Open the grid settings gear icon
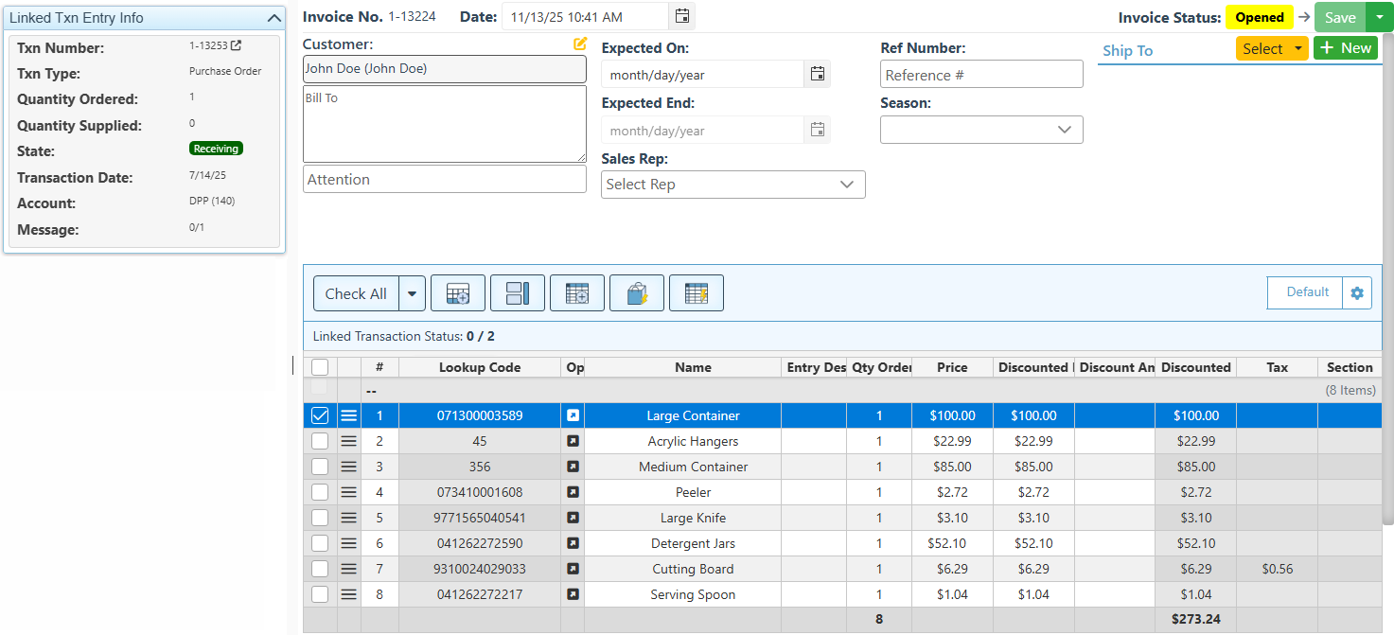 (x=1357, y=292)
